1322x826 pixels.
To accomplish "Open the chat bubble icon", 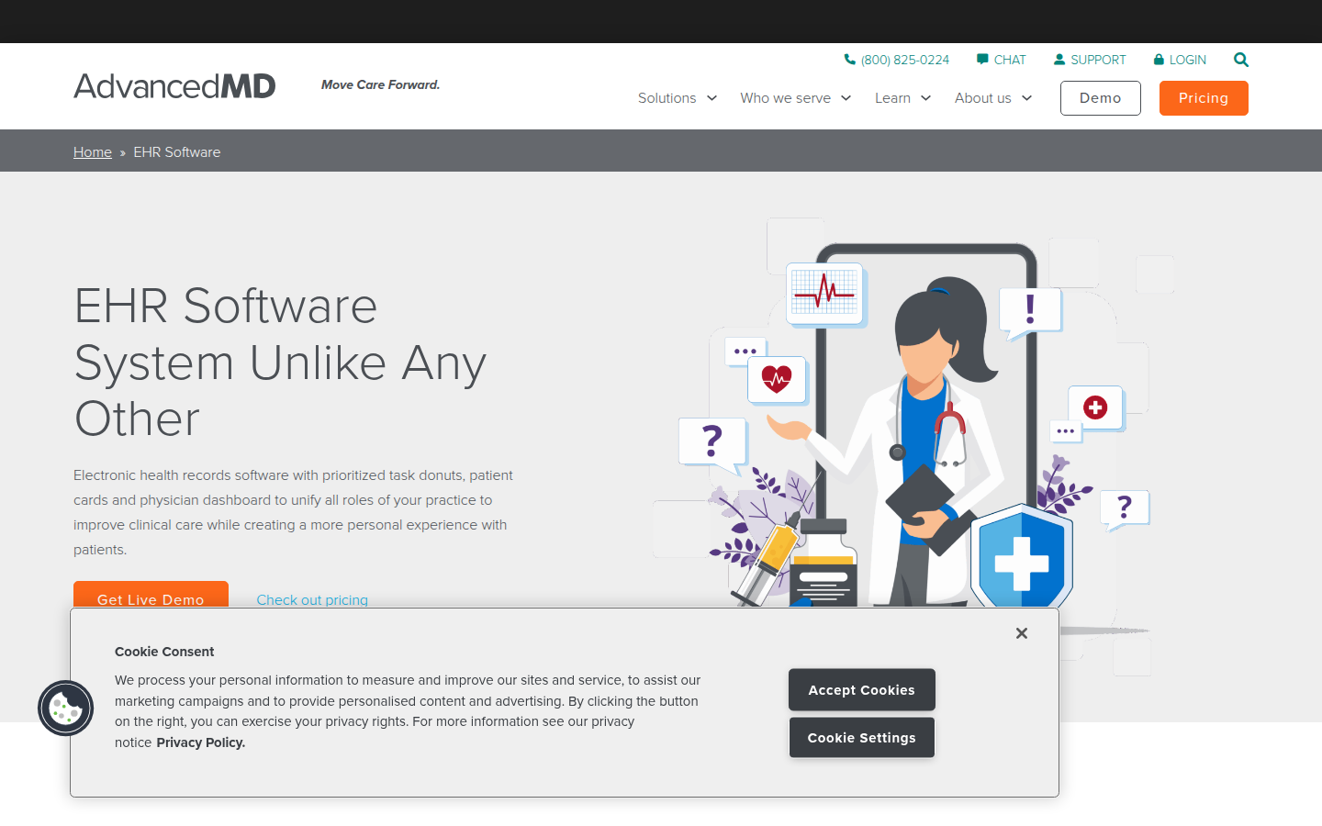I will tap(982, 60).
